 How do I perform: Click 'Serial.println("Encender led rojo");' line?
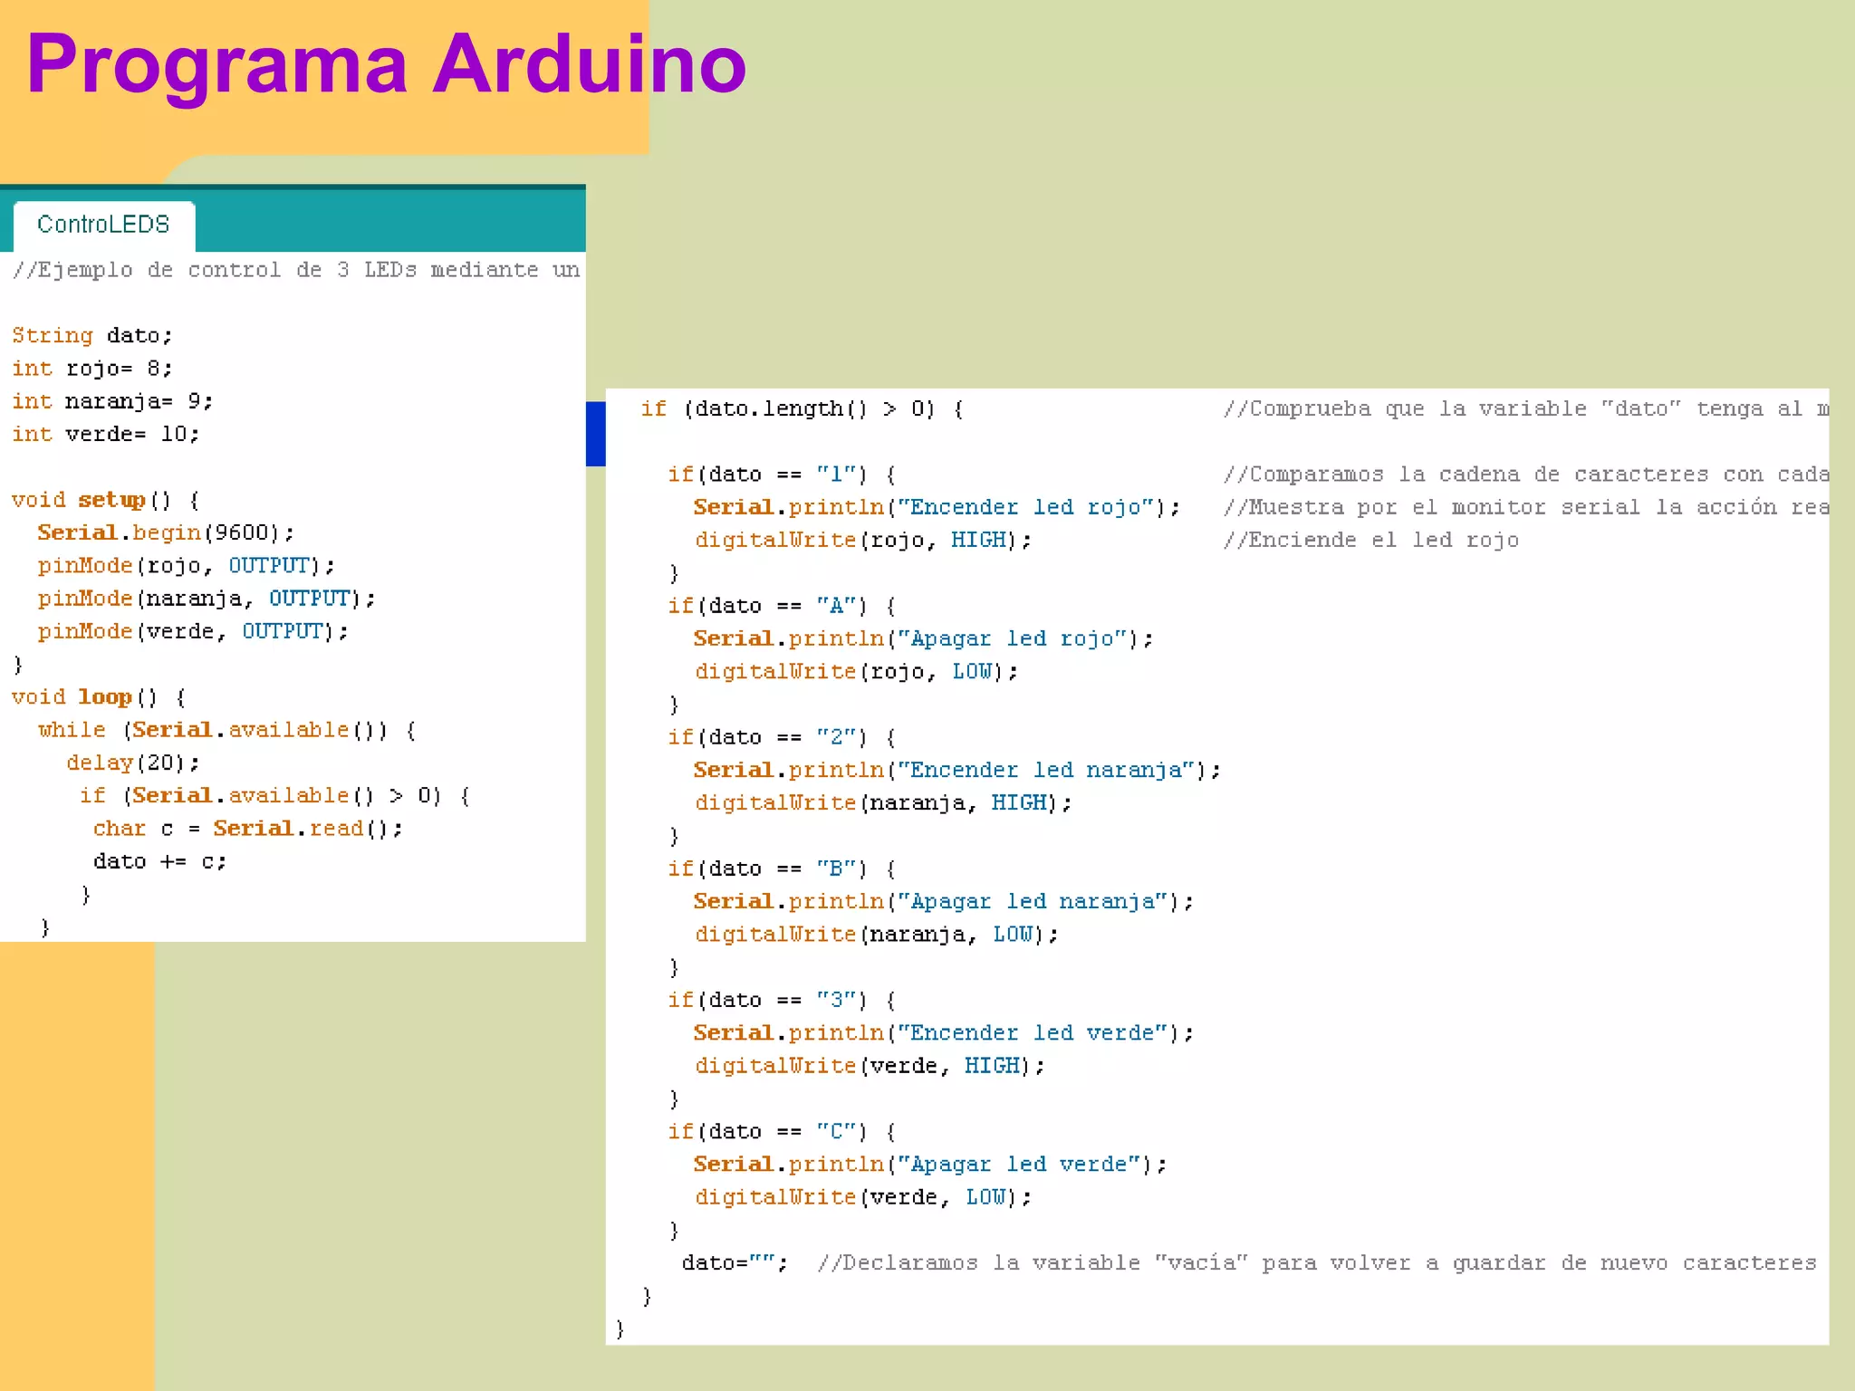coord(937,507)
